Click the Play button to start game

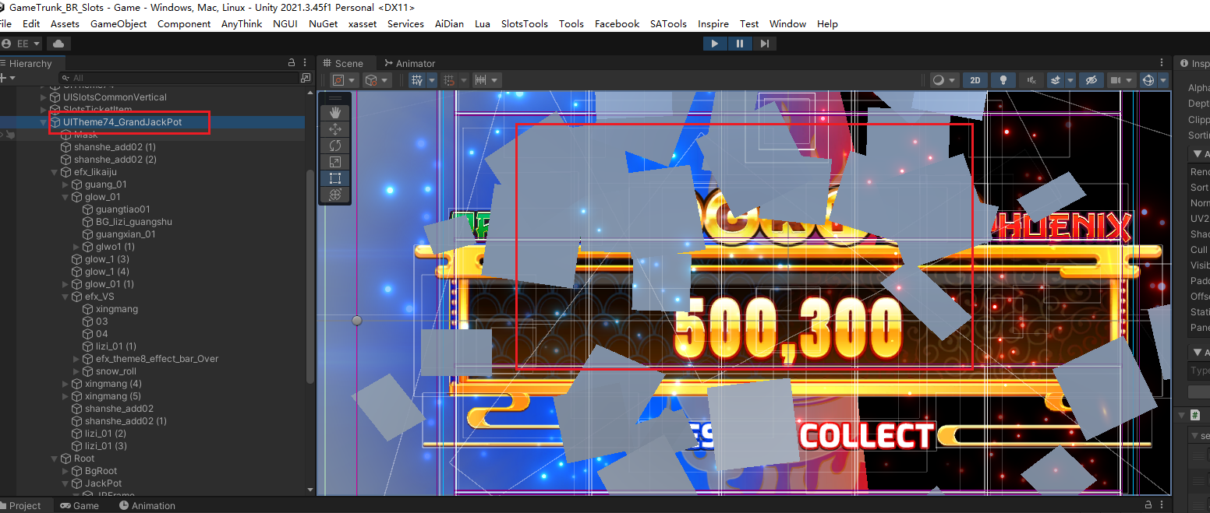tap(714, 44)
